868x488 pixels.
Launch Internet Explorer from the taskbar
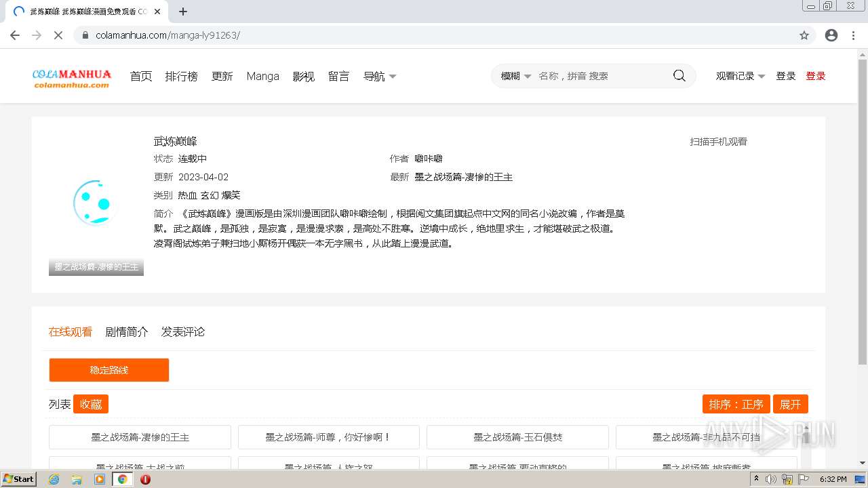54,479
